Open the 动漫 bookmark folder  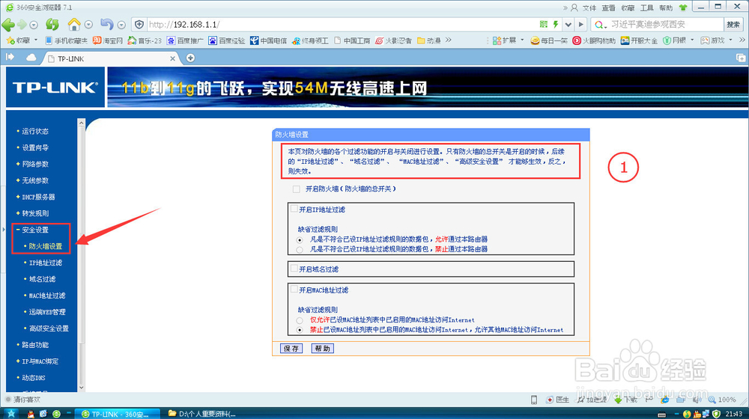click(x=429, y=40)
